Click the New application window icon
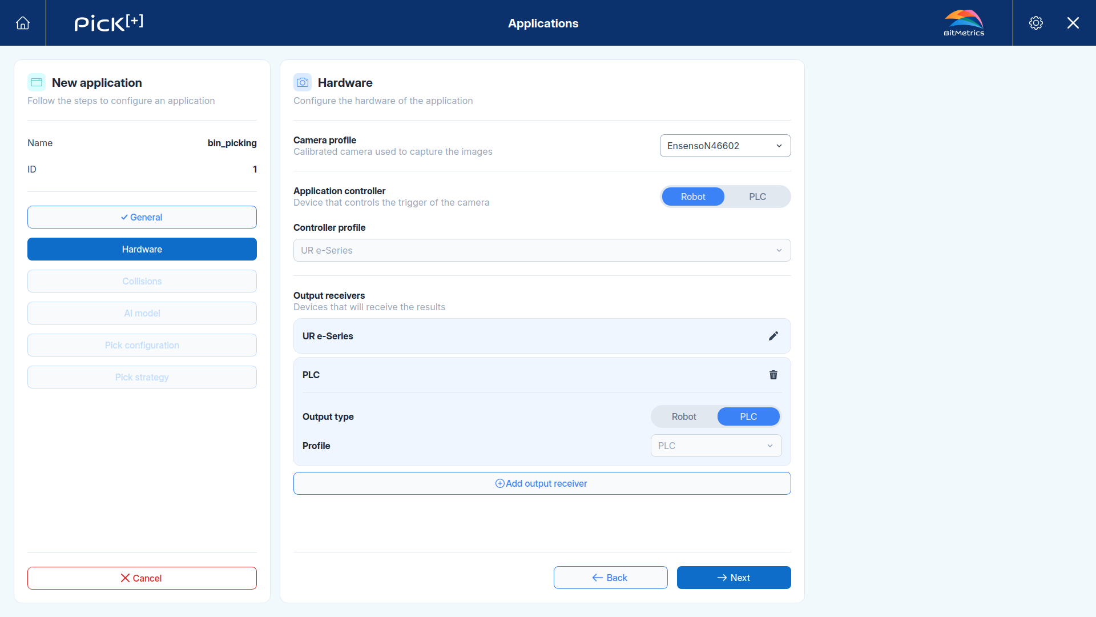The width and height of the screenshot is (1096, 617). [x=37, y=82]
